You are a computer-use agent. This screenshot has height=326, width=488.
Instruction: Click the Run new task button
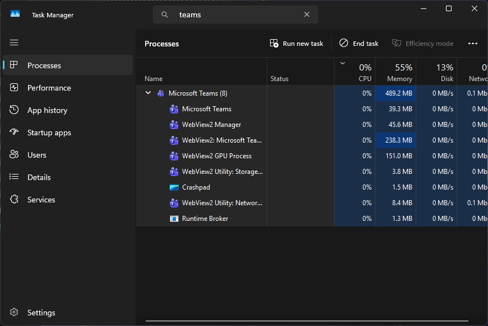coord(296,44)
